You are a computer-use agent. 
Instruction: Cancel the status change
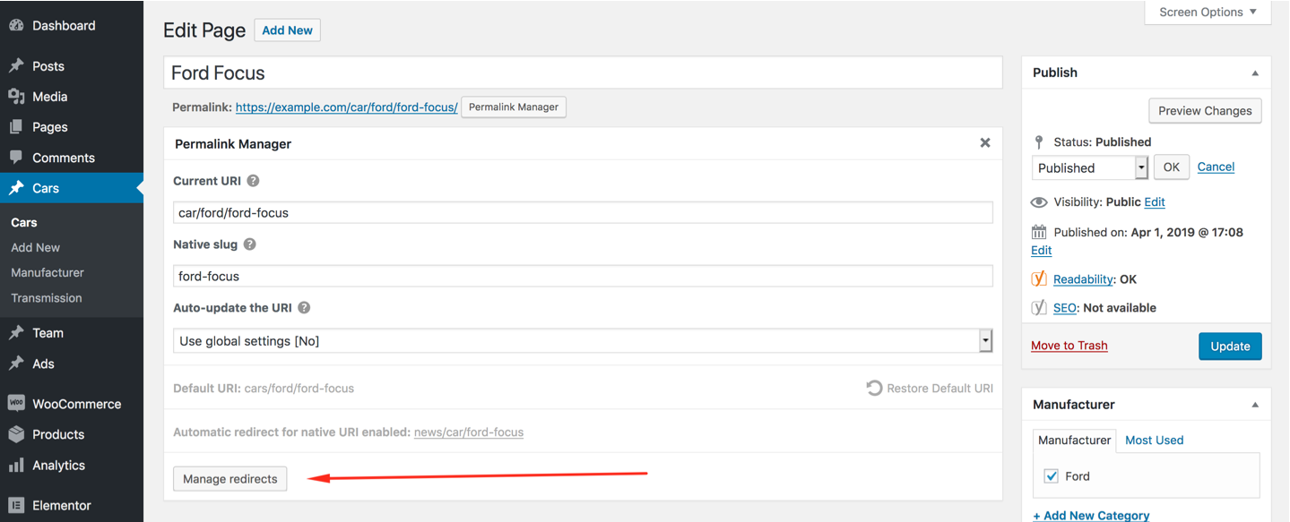pyautogui.click(x=1216, y=167)
